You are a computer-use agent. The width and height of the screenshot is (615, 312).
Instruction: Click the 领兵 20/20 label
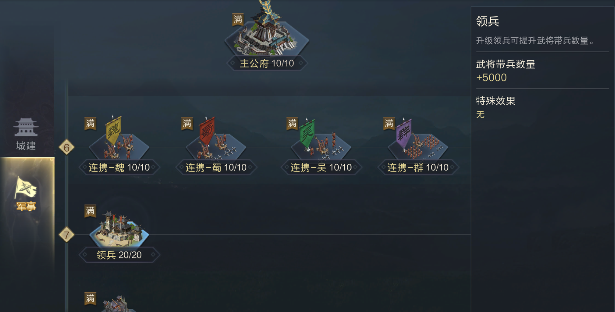tap(119, 255)
